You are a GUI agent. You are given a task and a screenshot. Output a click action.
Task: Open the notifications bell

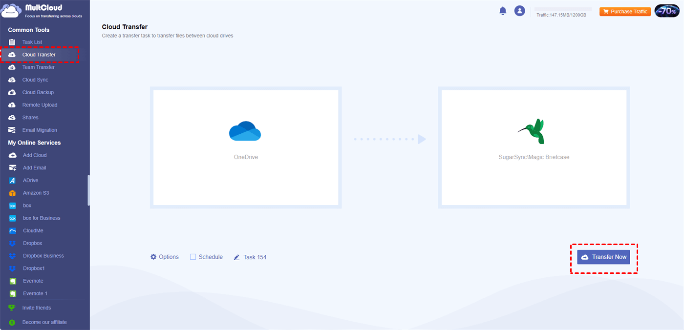(x=503, y=11)
